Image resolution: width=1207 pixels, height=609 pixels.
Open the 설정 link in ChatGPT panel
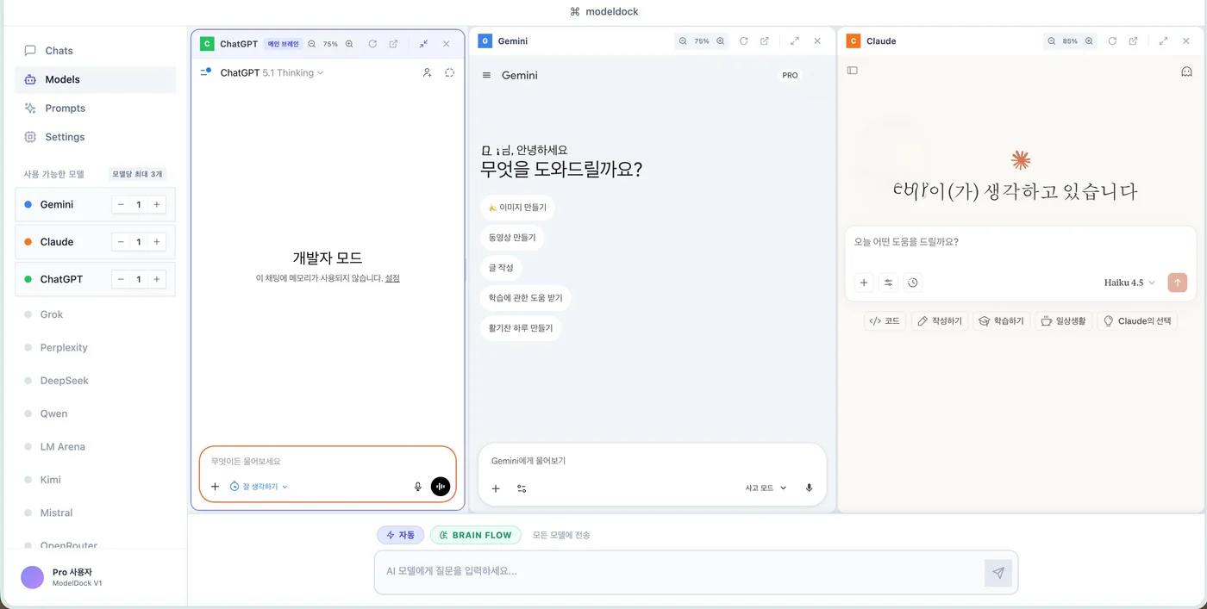(392, 278)
